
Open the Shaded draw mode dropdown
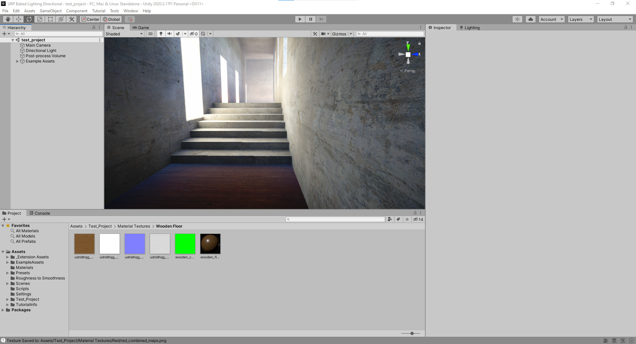coord(124,34)
